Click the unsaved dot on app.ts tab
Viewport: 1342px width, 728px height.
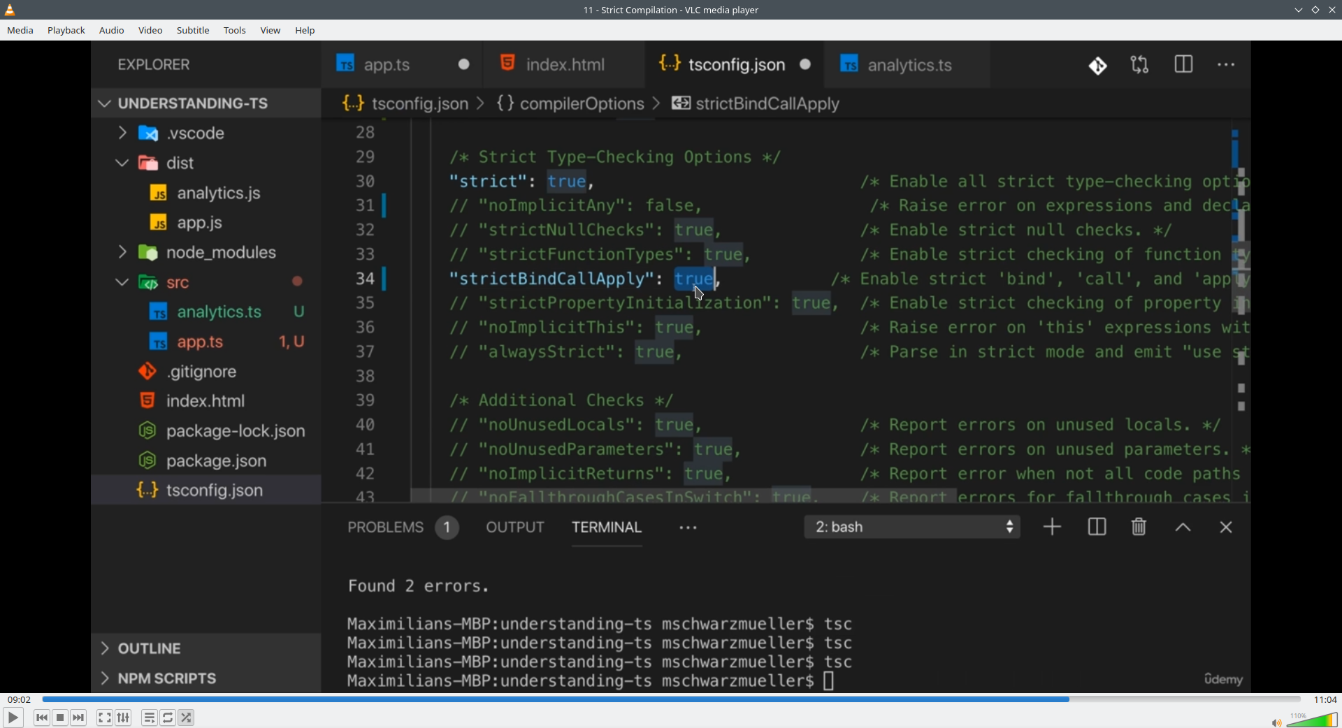464,65
